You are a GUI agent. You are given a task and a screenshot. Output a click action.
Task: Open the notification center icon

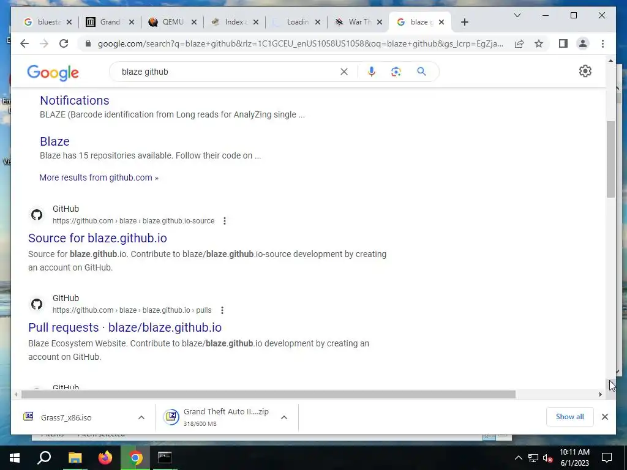tap(607, 458)
